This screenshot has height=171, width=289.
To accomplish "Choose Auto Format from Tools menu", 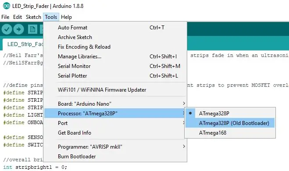I will [115, 28].
